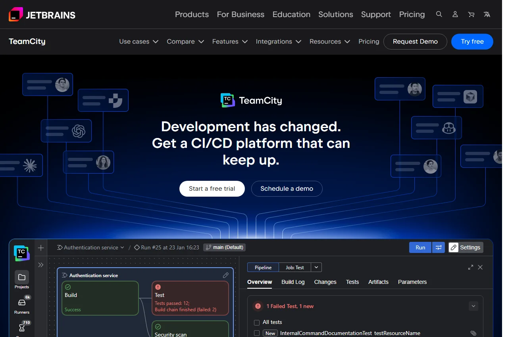Expand the Use cases menu
Viewport: 508px width, 337px height.
[139, 42]
